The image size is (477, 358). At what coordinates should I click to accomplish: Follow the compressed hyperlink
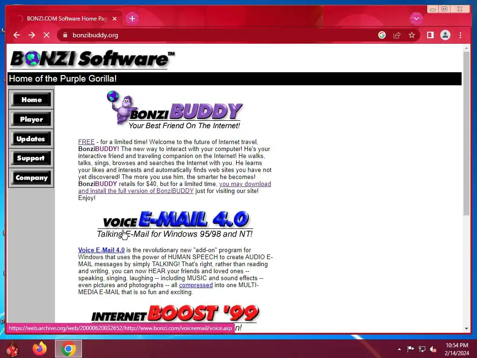click(x=196, y=285)
